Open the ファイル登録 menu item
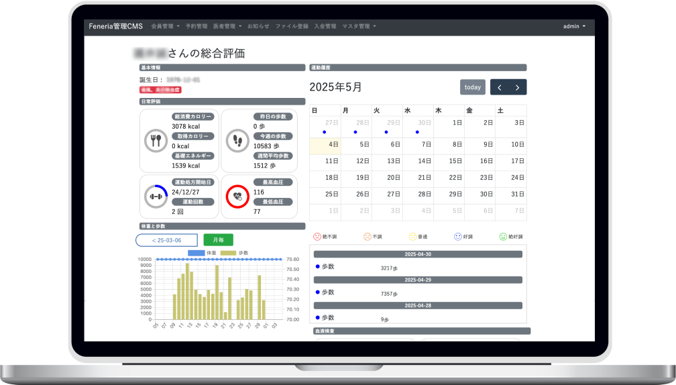 (292, 26)
